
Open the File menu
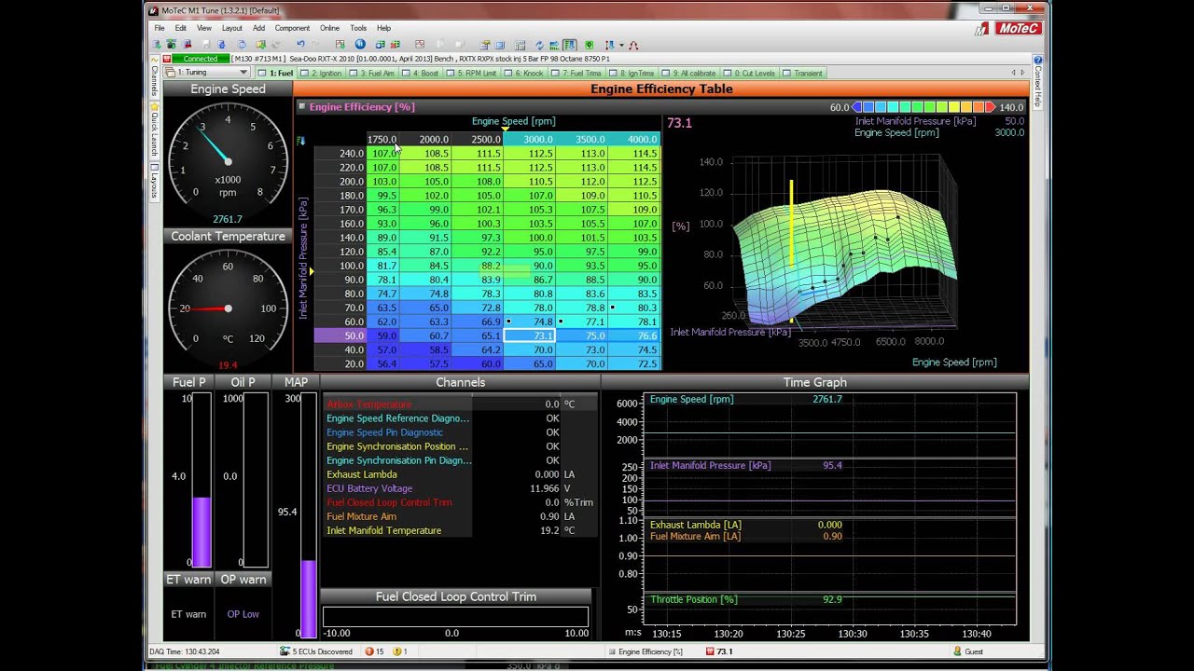tap(160, 28)
